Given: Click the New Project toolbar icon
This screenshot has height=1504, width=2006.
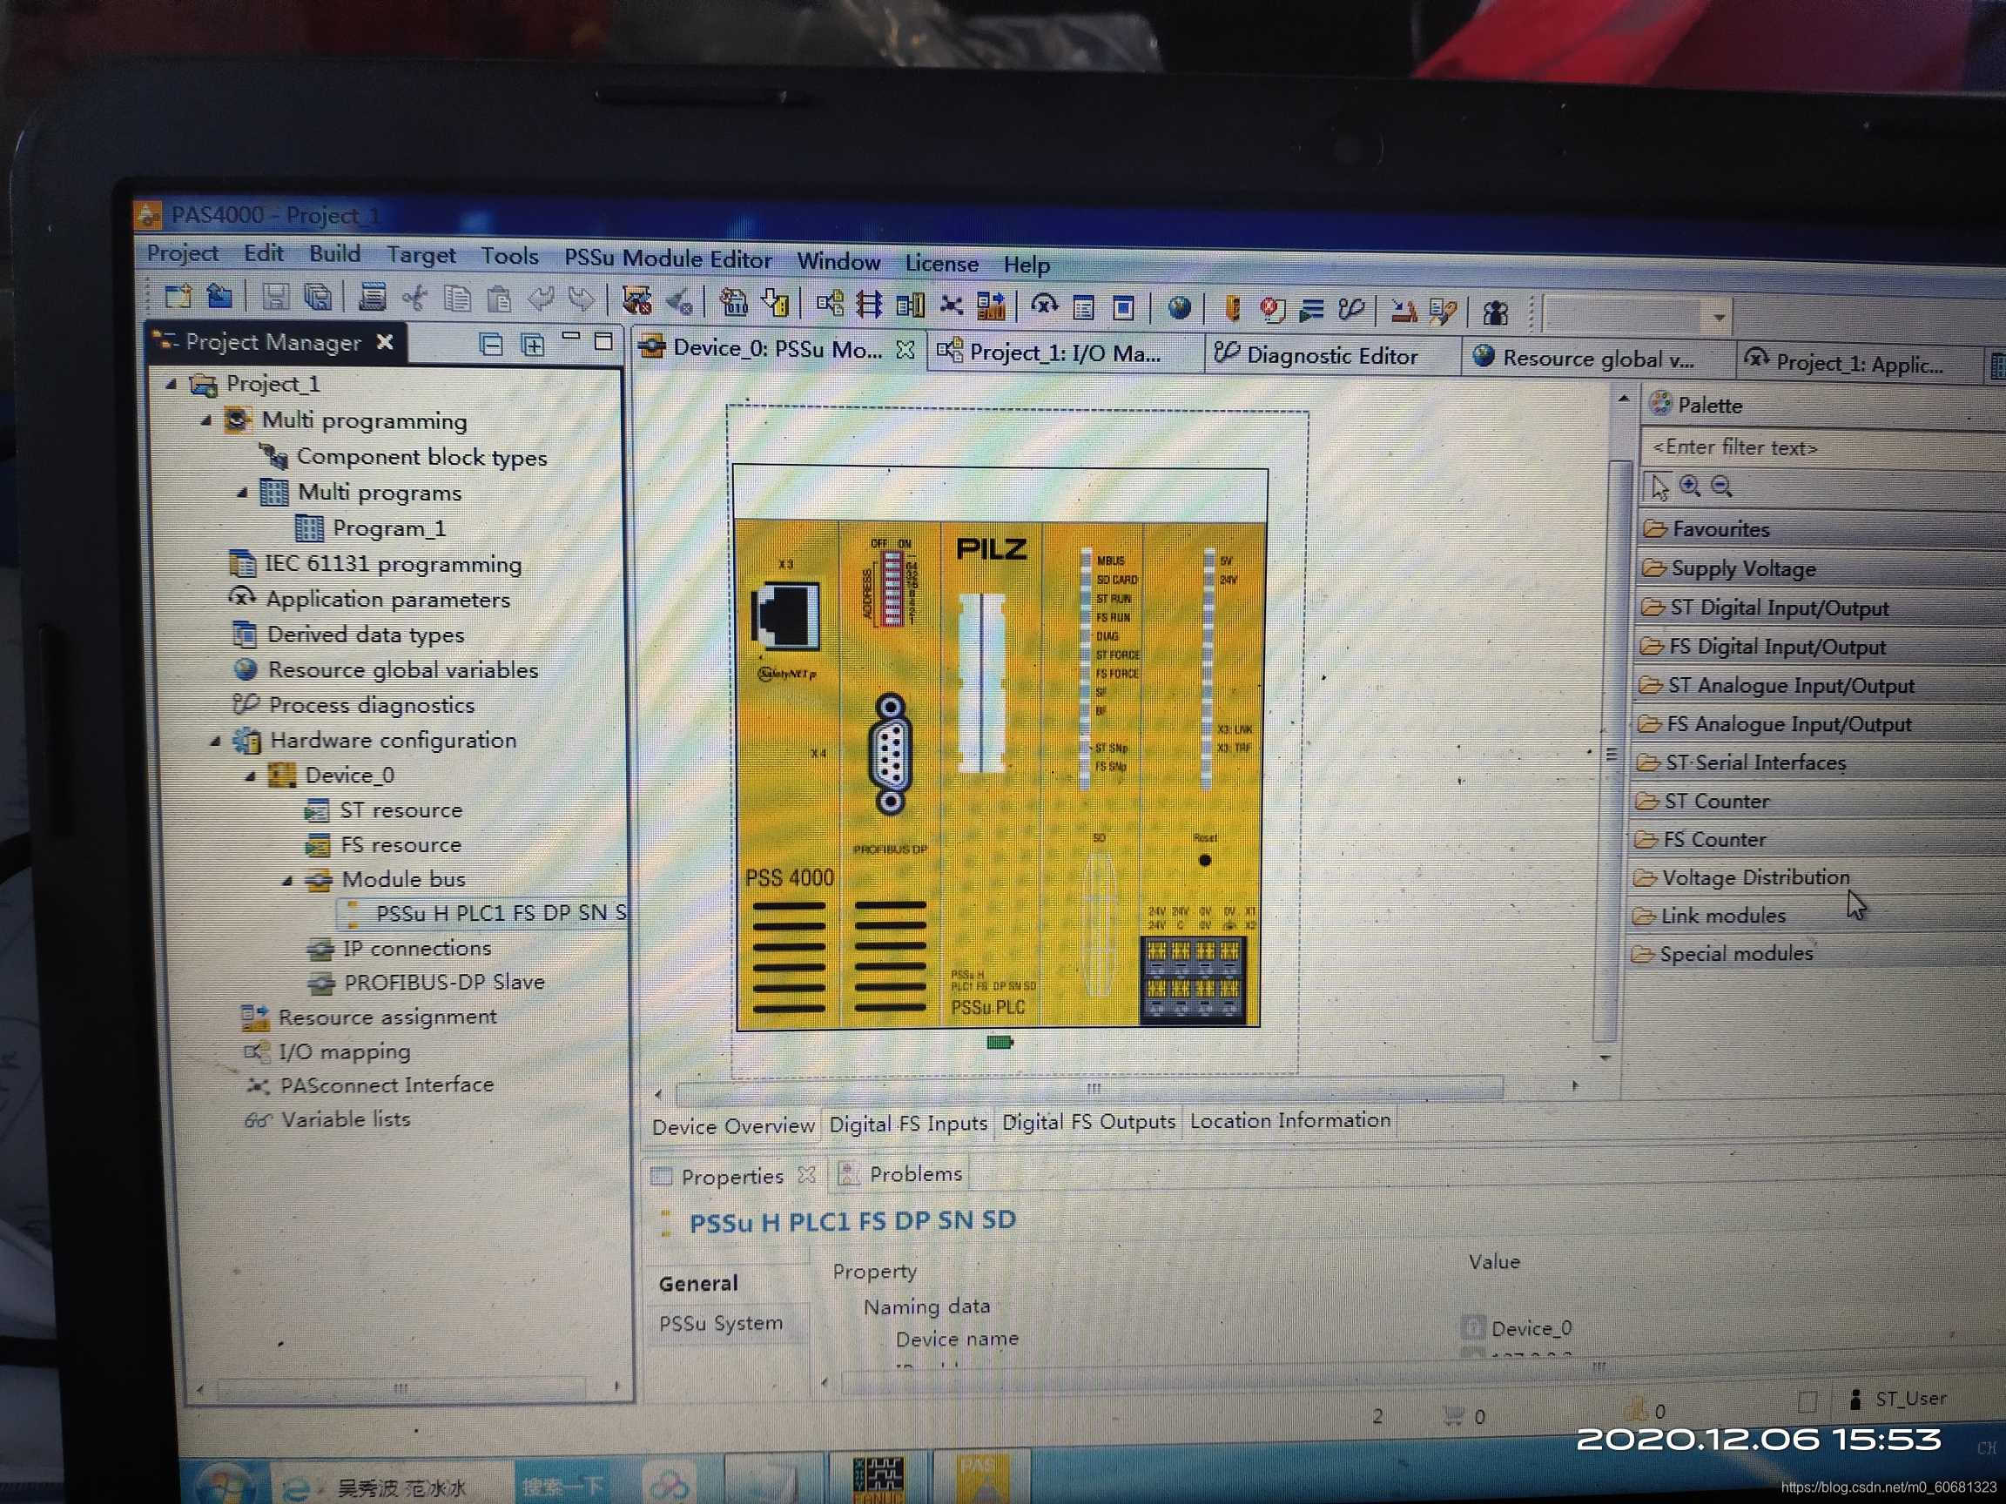Looking at the screenshot, I should [178, 297].
